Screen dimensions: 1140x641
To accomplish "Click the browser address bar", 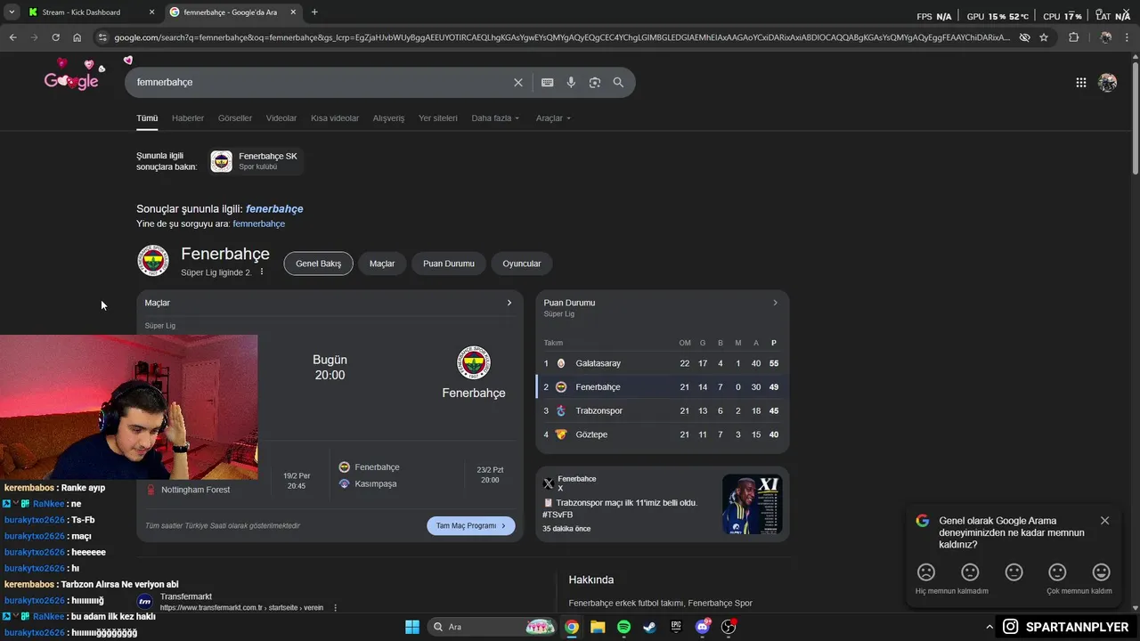I will 561,37.
